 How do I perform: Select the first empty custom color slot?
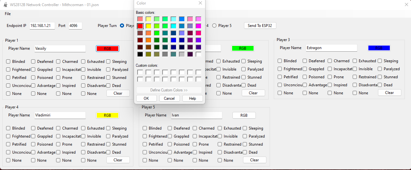coord(140,72)
